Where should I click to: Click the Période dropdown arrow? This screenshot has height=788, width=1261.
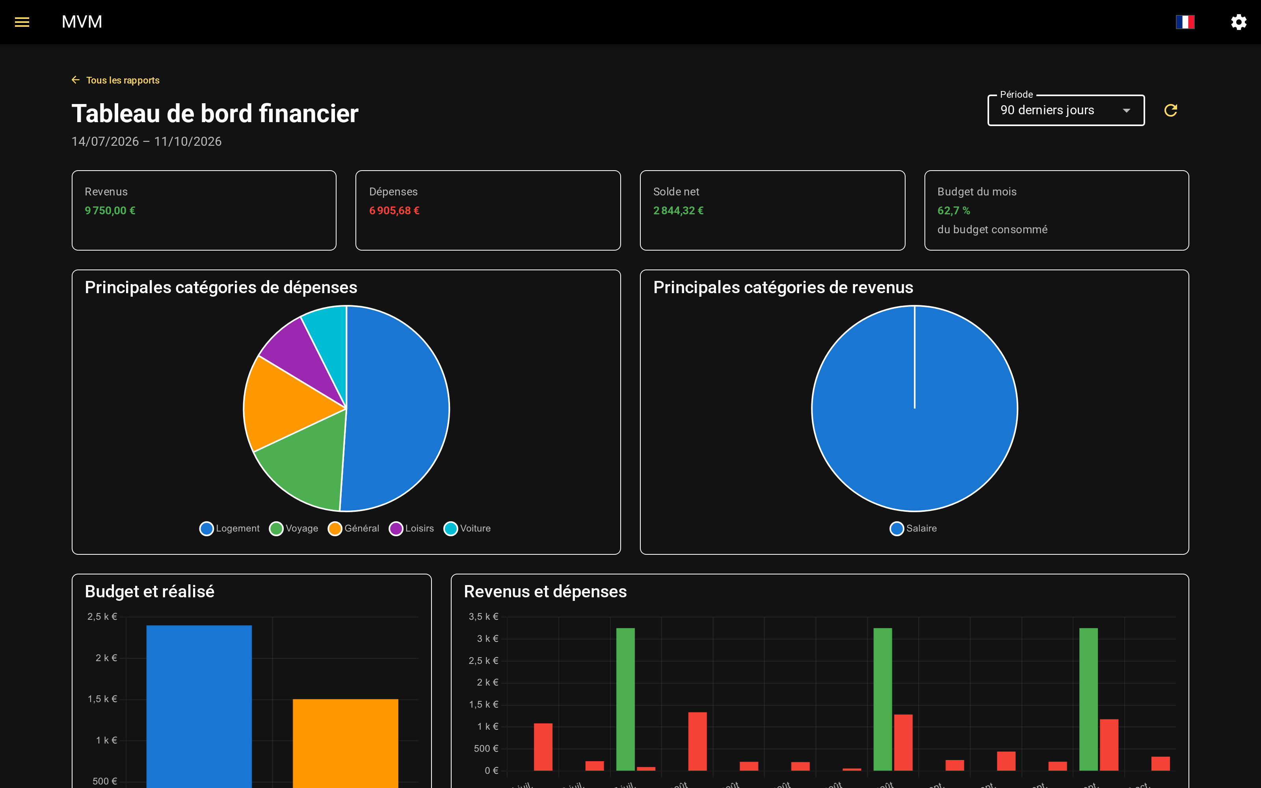click(1126, 110)
